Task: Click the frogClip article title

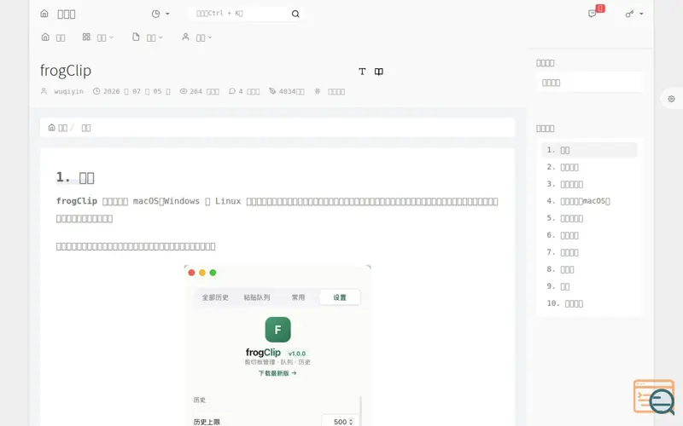Action: click(x=66, y=71)
